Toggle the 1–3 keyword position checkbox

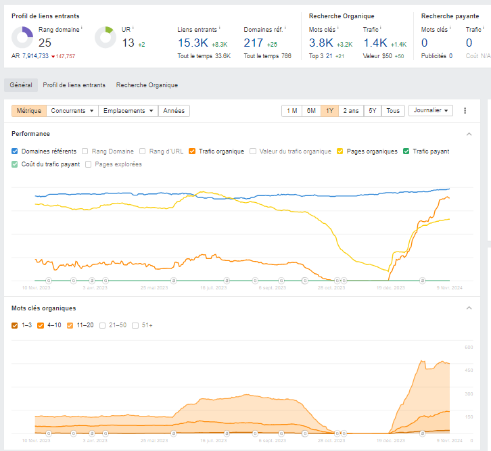tap(15, 325)
